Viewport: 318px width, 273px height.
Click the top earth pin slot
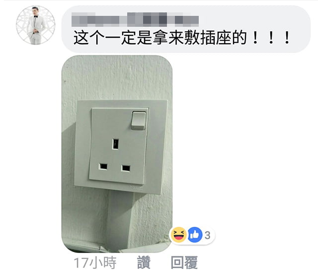point(116,144)
